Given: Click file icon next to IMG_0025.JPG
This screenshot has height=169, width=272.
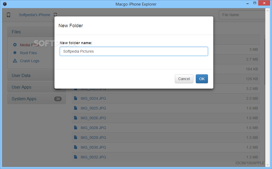Looking at the screenshot, I should (76, 108).
